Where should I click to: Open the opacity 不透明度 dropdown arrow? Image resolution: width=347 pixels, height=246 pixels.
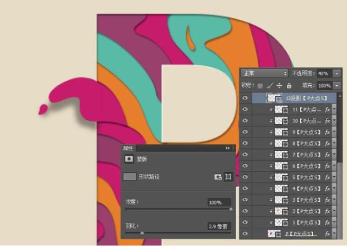click(336, 73)
